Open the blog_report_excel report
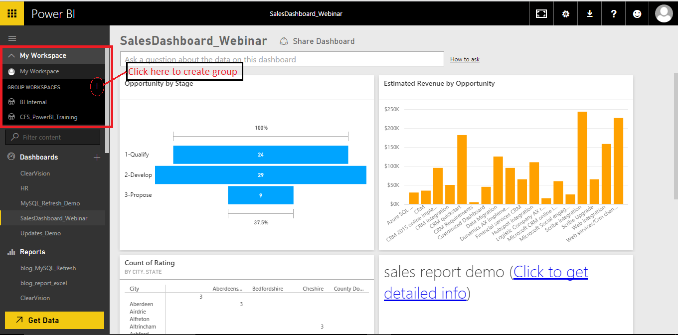 tap(43, 283)
